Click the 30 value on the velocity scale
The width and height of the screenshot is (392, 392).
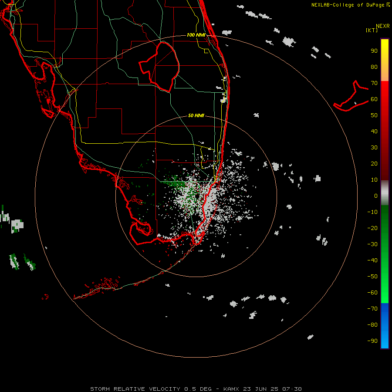coord(374,148)
